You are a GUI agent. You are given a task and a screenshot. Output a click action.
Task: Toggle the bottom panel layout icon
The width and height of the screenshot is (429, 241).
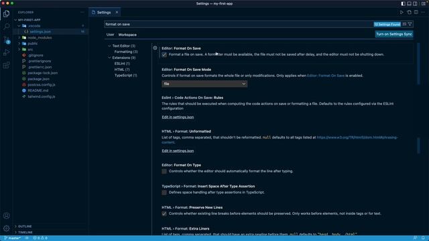click(x=410, y=3)
